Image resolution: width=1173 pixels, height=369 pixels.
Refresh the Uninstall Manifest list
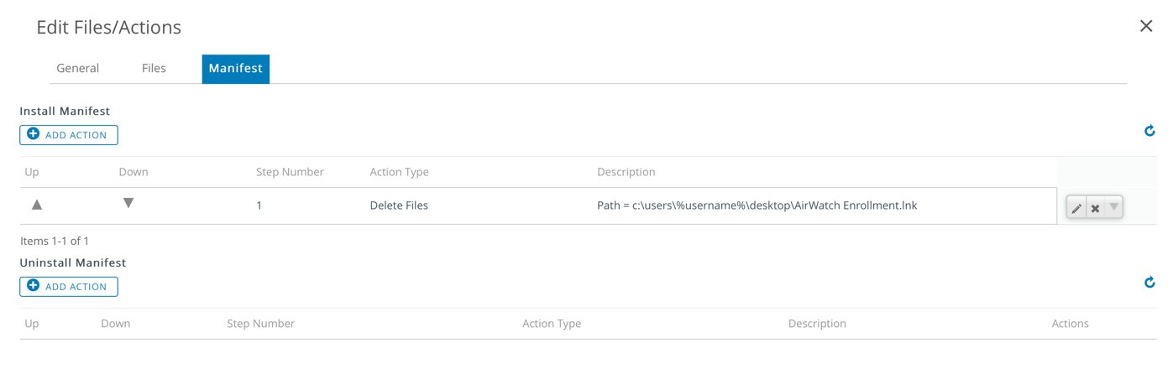click(x=1149, y=283)
